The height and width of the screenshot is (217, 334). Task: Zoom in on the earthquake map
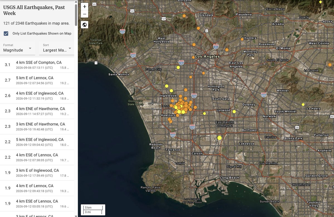pyautogui.click(x=85, y=6)
